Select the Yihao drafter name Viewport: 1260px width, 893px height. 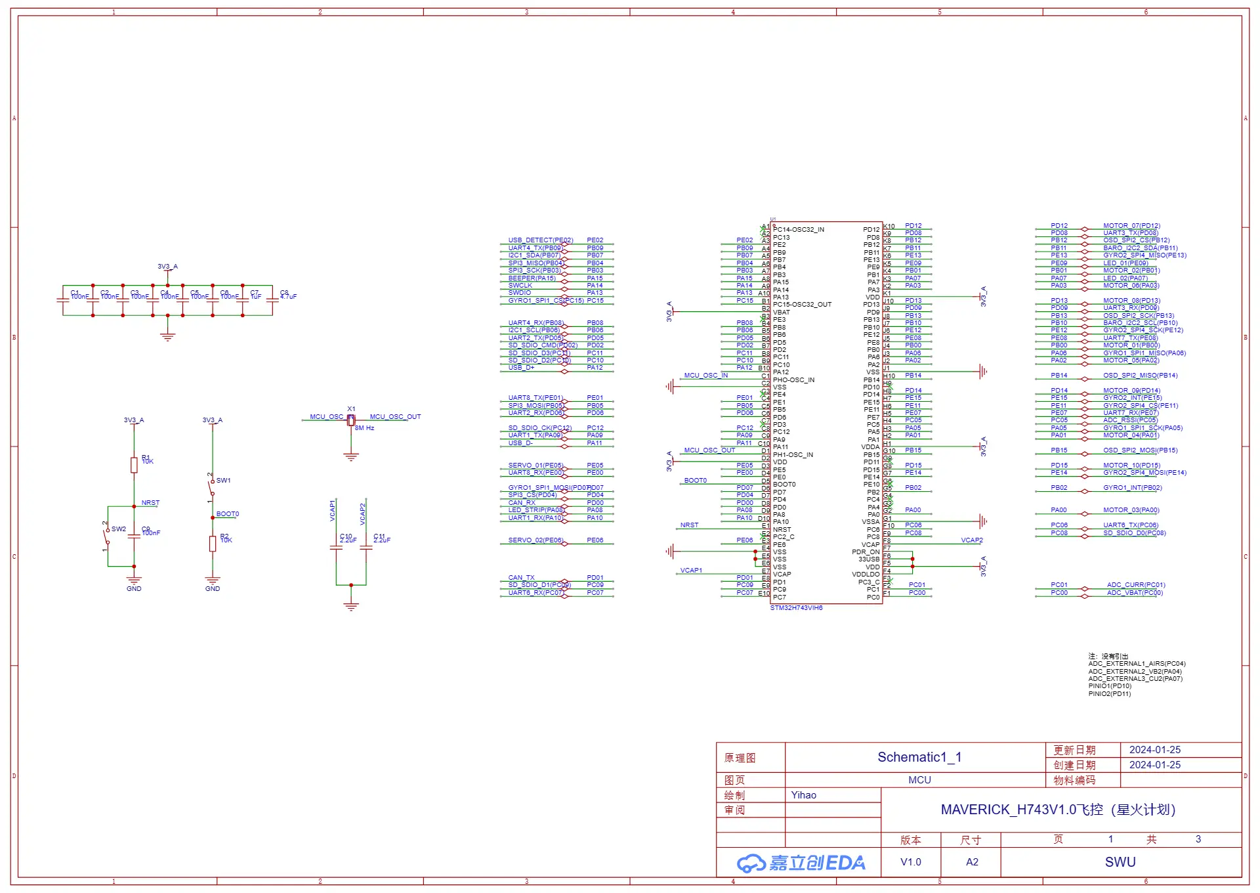pyautogui.click(x=804, y=795)
